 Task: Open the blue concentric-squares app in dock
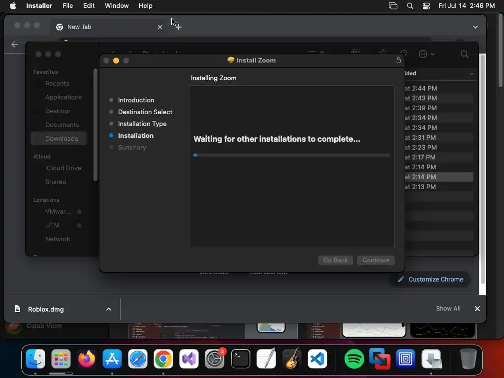(406, 358)
